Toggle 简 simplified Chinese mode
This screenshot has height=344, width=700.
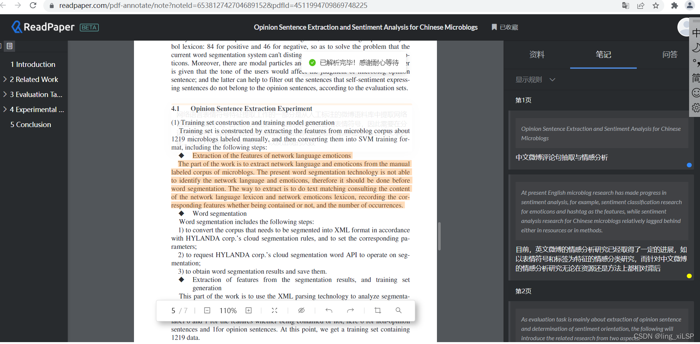(x=696, y=78)
